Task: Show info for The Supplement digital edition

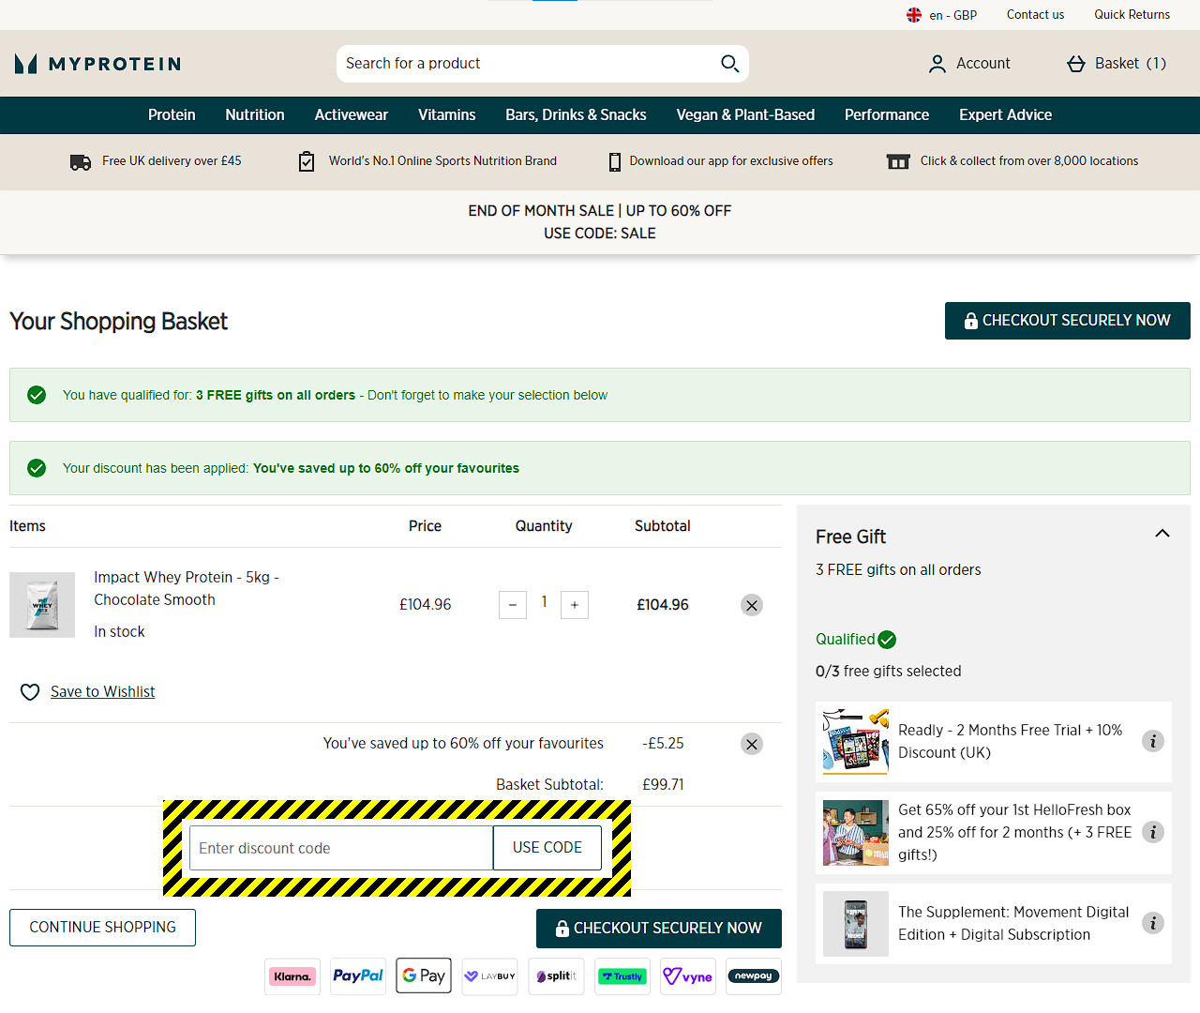Action: pos(1153,923)
